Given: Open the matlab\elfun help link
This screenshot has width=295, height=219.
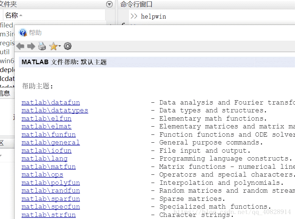Looking at the screenshot, I should [46, 118].
